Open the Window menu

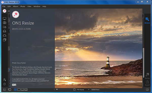[37, 6]
